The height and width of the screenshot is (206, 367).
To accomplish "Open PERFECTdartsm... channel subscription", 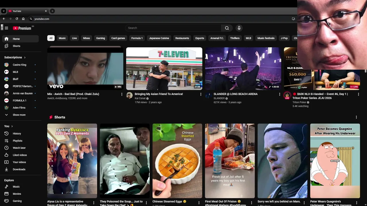I will pos(20,86).
